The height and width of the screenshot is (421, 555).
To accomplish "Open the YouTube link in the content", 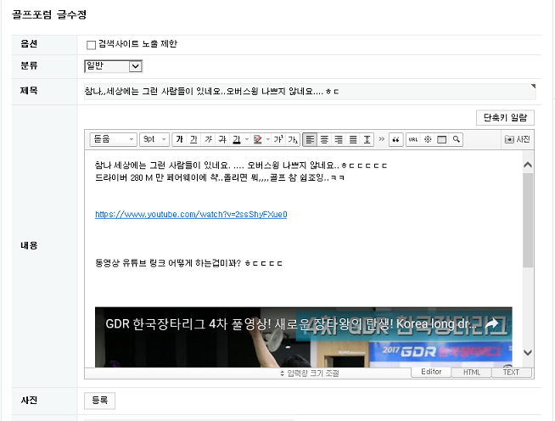I will pyautogui.click(x=191, y=215).
